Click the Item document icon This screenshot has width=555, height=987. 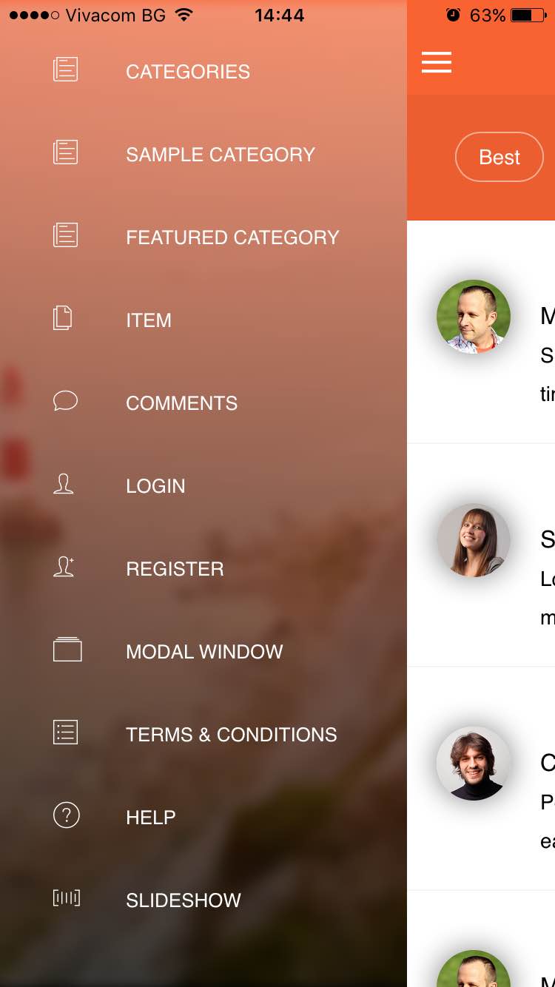[63, 318]
